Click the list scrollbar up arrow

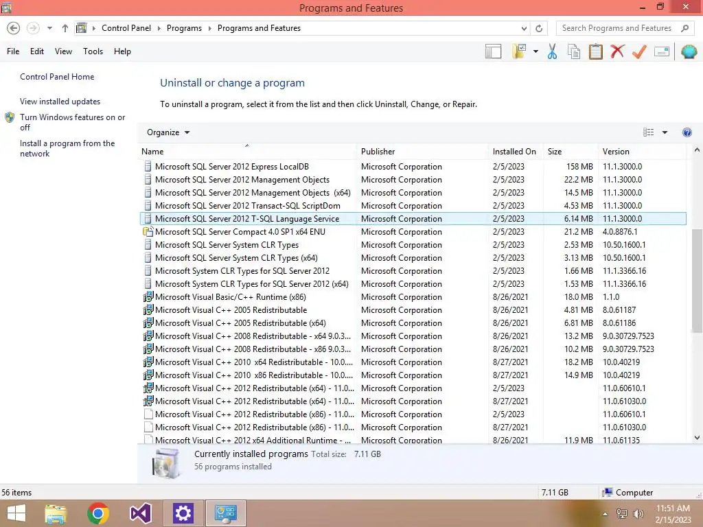click(697, 150)
